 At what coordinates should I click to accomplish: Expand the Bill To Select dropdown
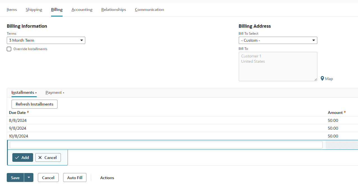point(278,40)
